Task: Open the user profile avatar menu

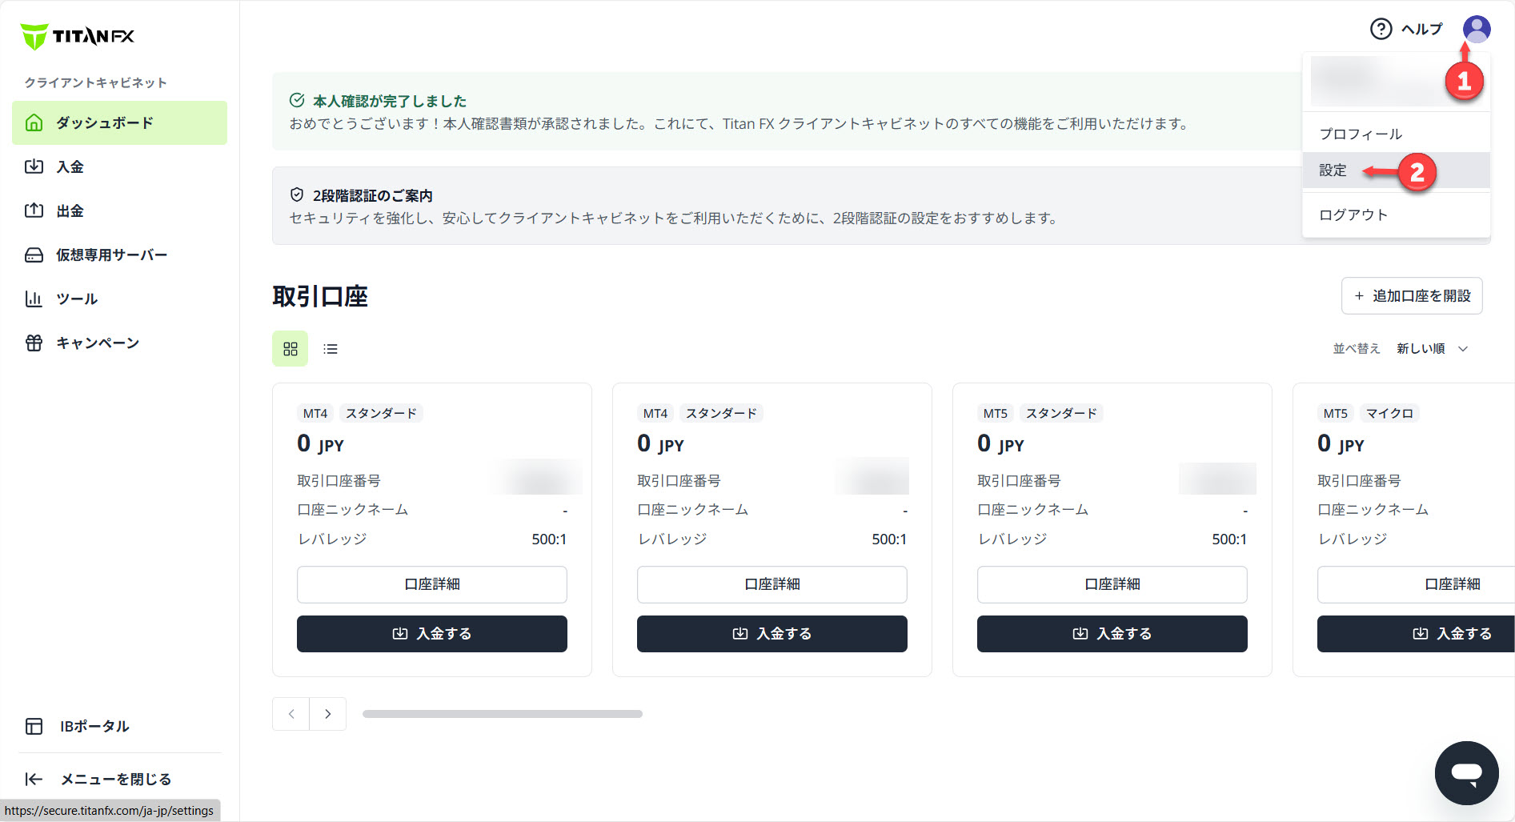Action: coord(1476,29)
